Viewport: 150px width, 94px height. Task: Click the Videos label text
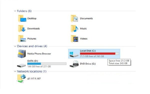84,39
